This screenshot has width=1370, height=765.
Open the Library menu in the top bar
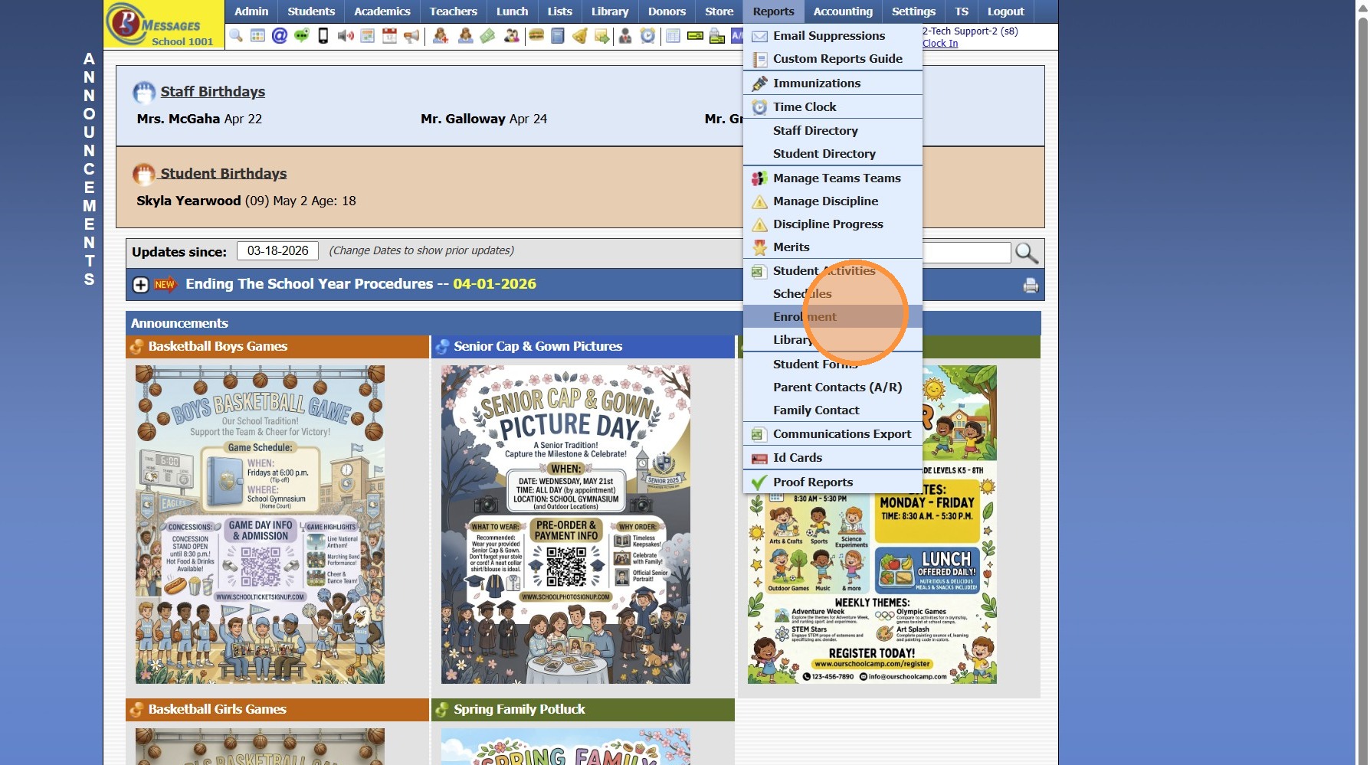point(610,11)
